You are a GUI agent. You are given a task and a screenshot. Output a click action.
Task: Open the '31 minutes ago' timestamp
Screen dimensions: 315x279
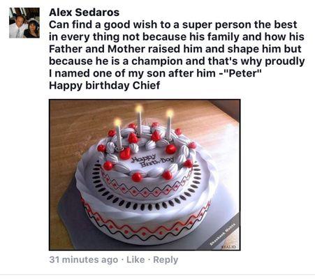(x=84, y=259)
